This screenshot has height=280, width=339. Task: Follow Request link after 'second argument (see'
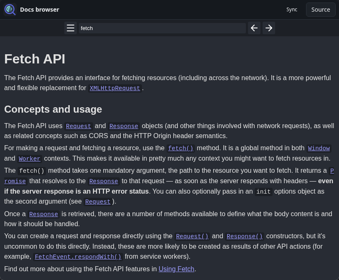[98, 202]
